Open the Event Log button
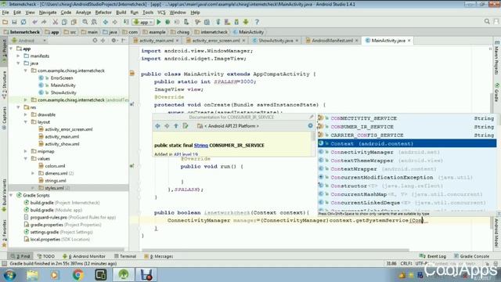This screenshot has height=282, width=501. tap(433, 256)
